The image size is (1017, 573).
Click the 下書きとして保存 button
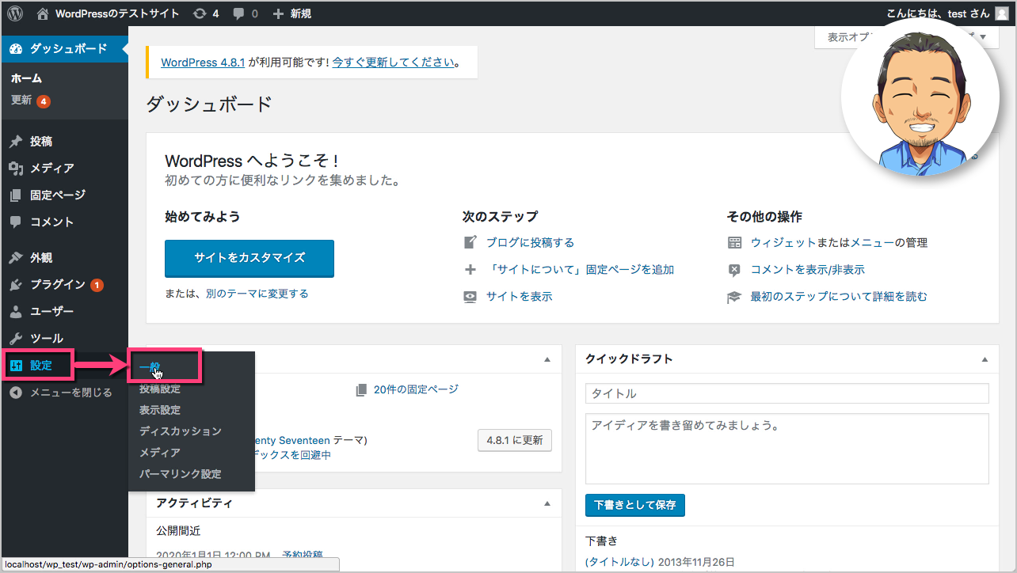tap(635, 505)
